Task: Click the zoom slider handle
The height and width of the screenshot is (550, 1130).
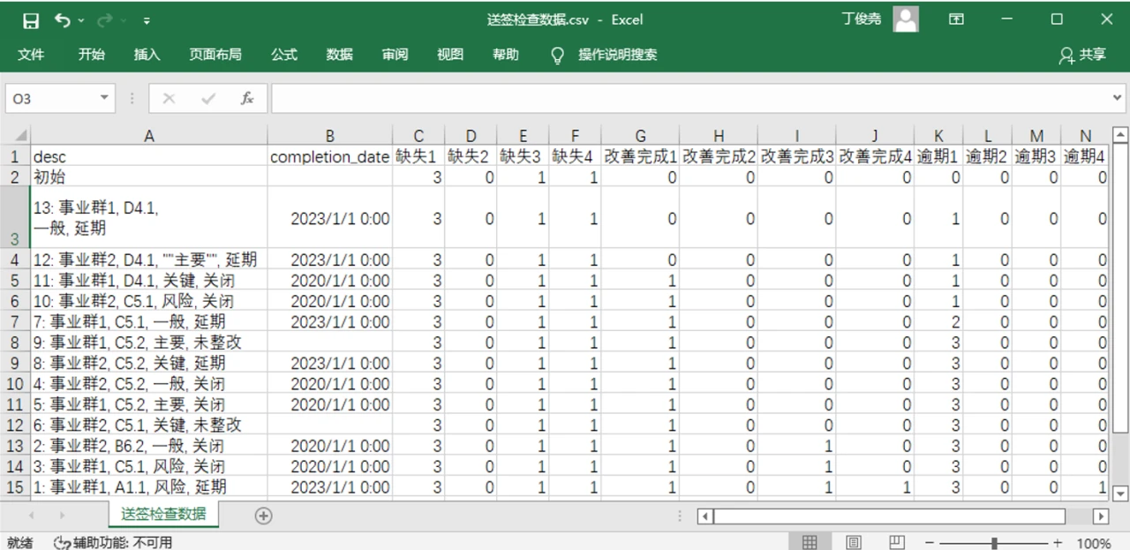Action: tap(995, 543)
